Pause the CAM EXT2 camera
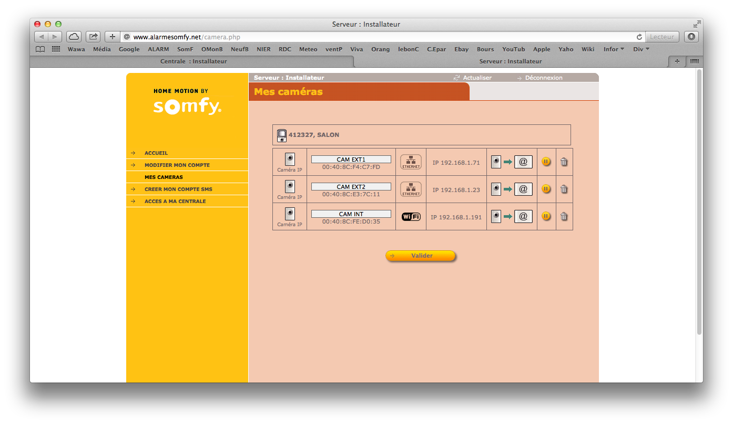This screenshot has height=424, width=733. tap(546, 189)
